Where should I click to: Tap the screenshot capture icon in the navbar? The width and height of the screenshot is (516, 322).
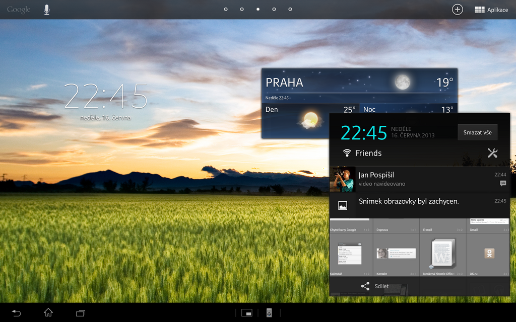[x=269, y=312]
